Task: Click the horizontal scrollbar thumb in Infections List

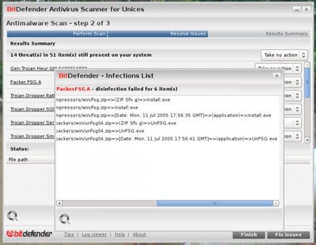Action: (215, 203)
